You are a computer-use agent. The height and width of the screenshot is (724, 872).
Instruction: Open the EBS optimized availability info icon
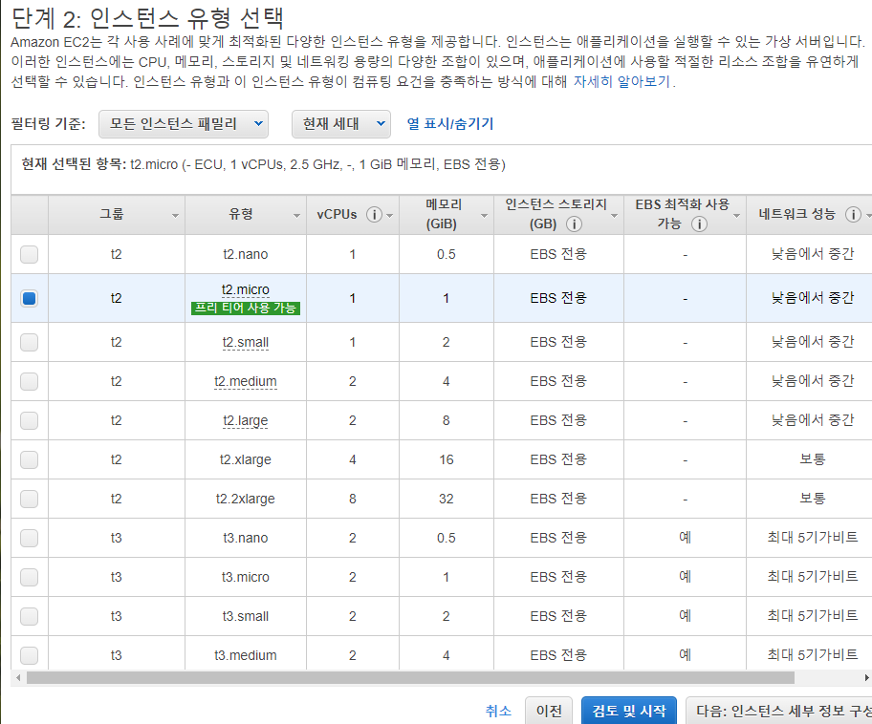[699, 224]
